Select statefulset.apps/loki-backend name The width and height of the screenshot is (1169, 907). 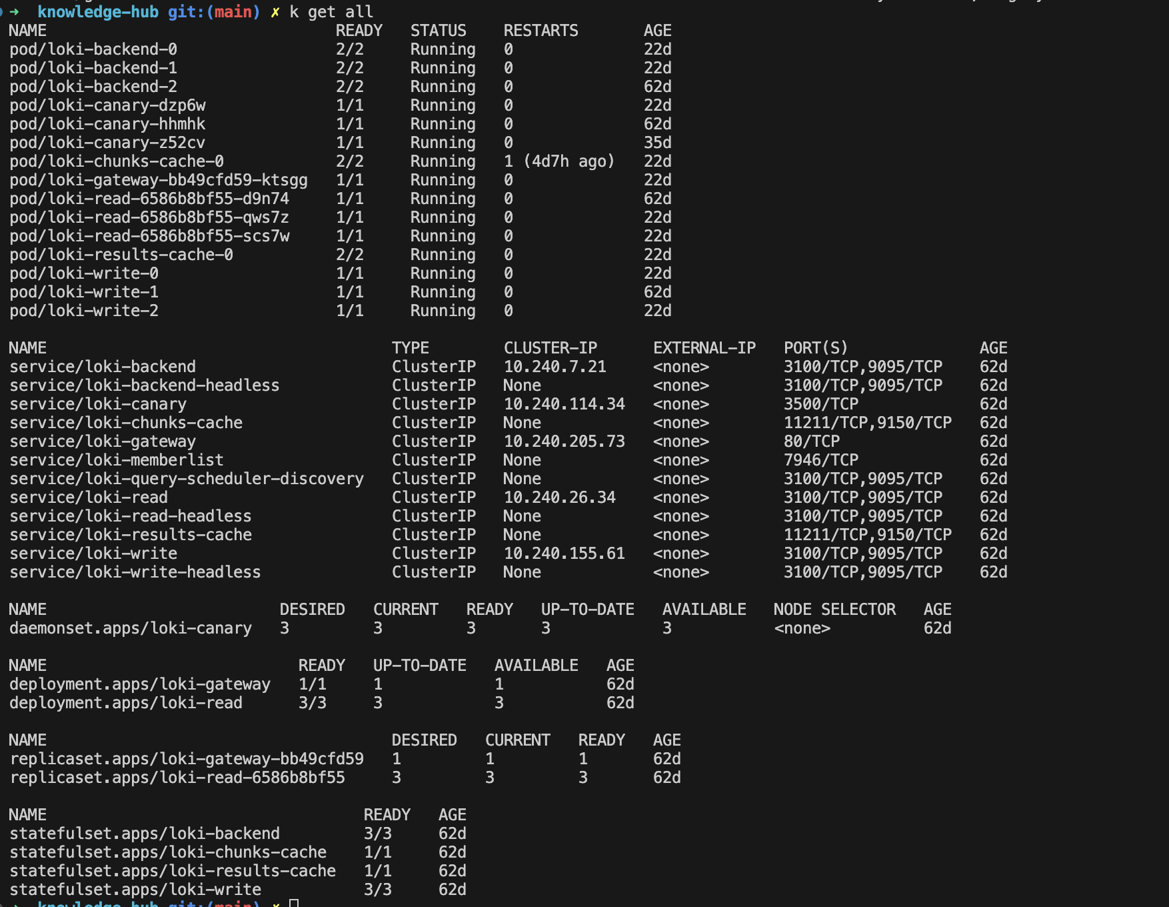pyautogui.click(x=145, y=834)
